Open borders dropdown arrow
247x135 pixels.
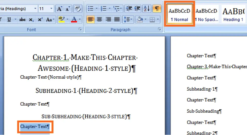point(158,19)
